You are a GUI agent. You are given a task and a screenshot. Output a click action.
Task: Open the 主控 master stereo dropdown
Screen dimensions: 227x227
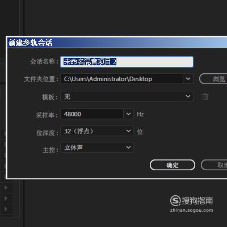[x=97, y=148]
